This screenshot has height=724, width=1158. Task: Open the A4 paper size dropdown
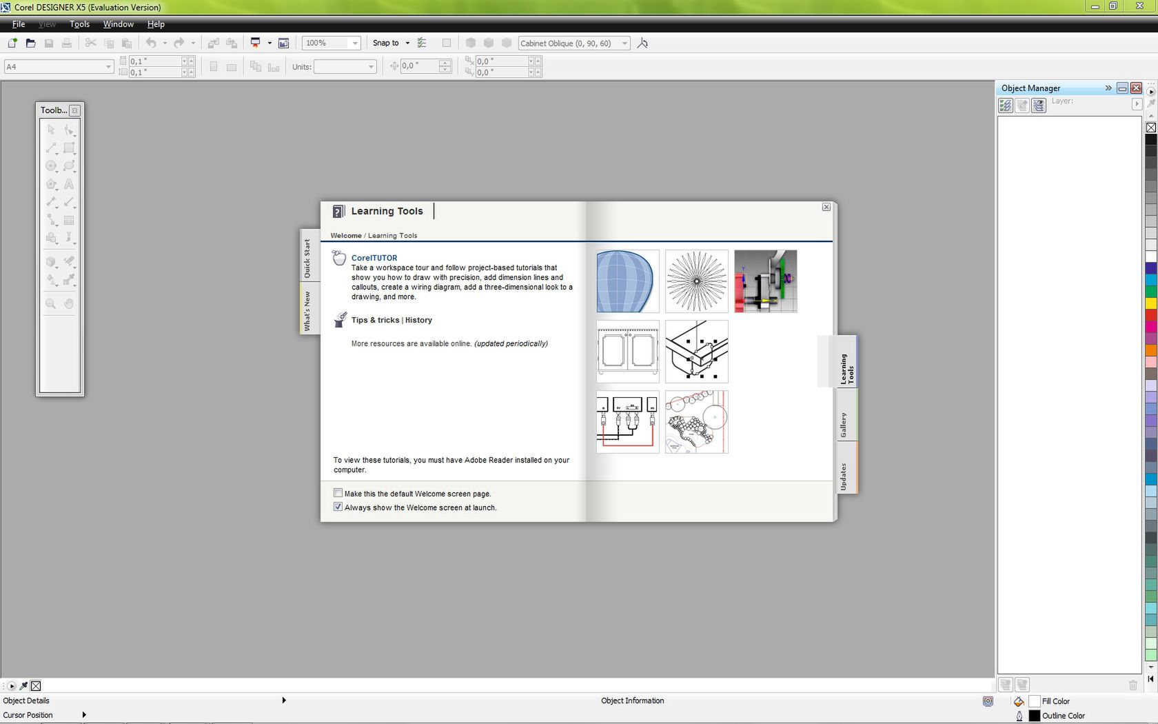coord(108,67)
